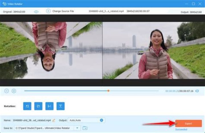The width and height of the screenshot is (205, 133).
Task: Click the rotated output preview pane
Action: pyautogui.click(x=154, y=50)
